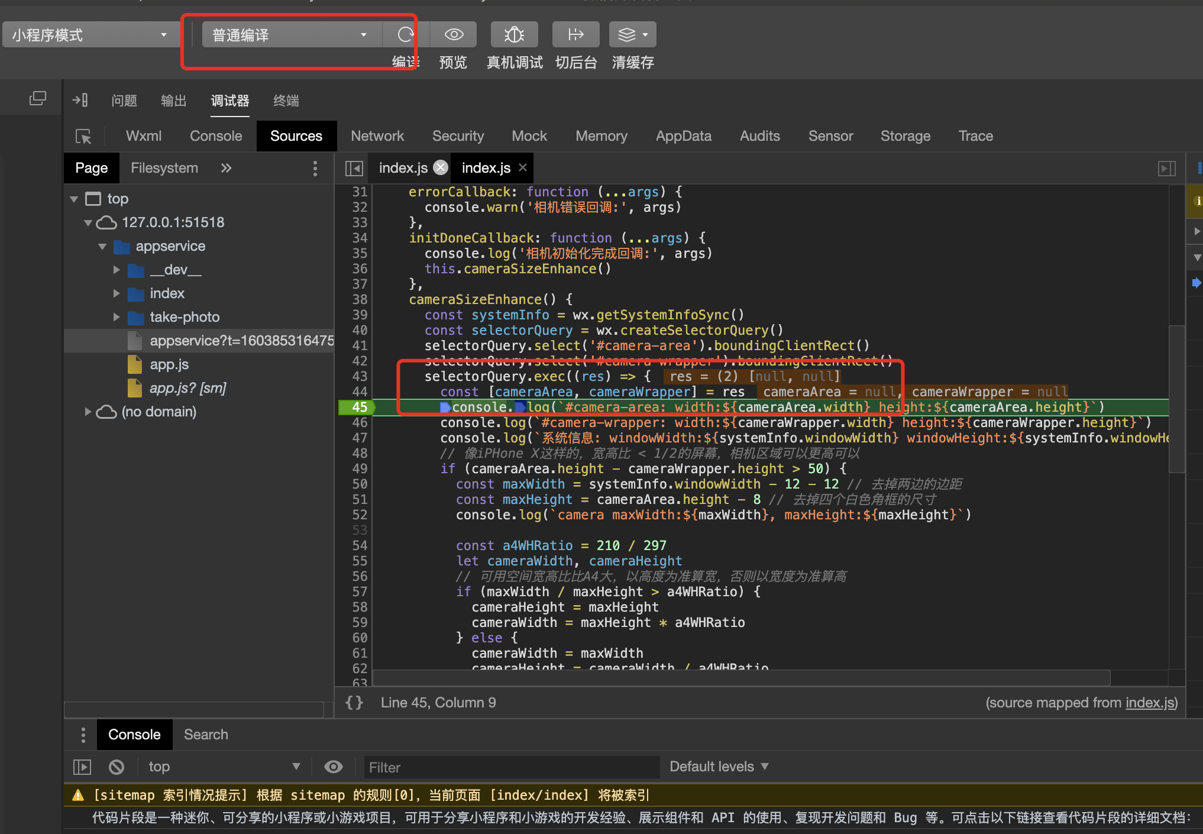Click the clear cache layers icon
Screen dimensions: 1203x834
[x=627, y=35]
